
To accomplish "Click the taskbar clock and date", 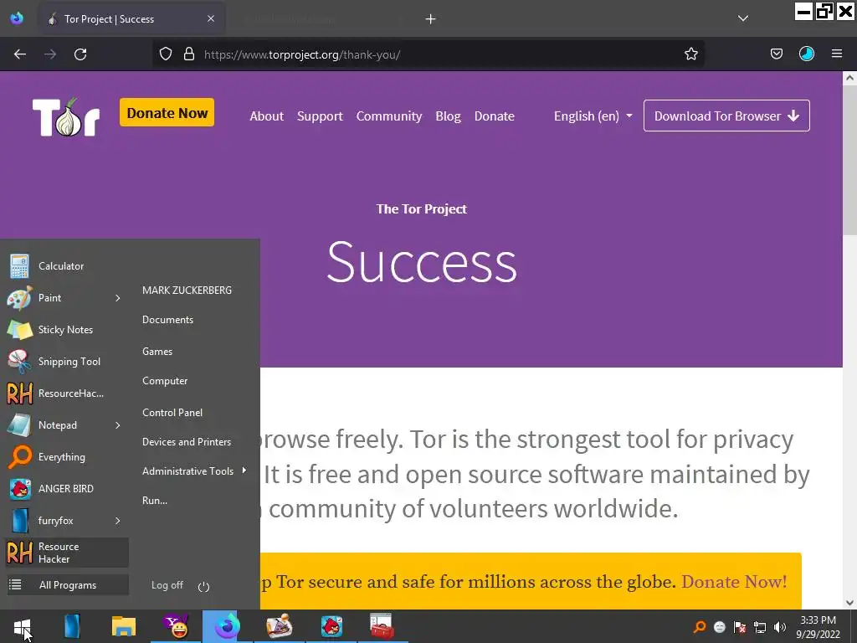I will click(x=818, y=626).
